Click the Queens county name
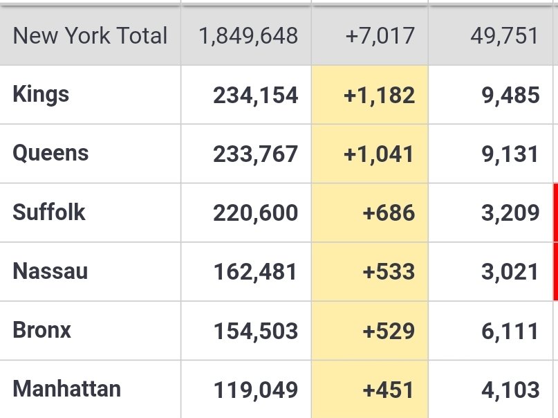 point(50,154)
